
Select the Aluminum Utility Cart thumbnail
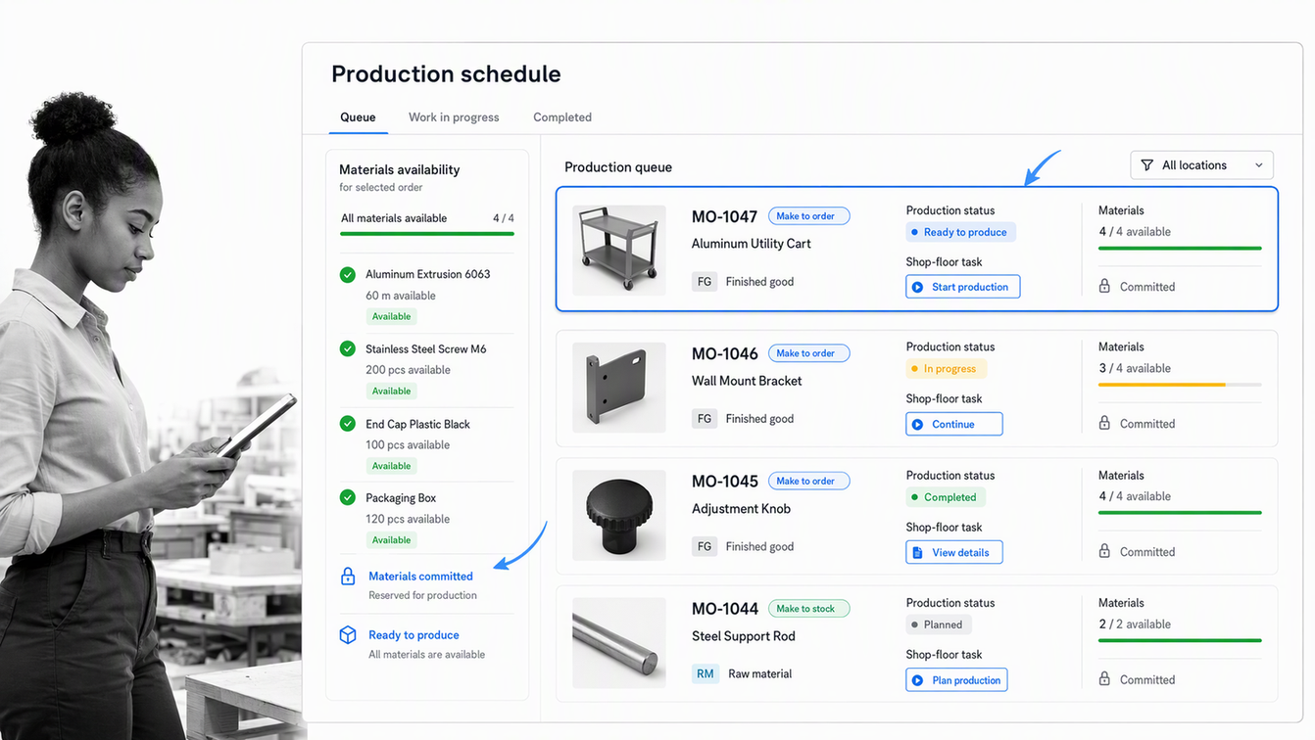tap(619, 251)
